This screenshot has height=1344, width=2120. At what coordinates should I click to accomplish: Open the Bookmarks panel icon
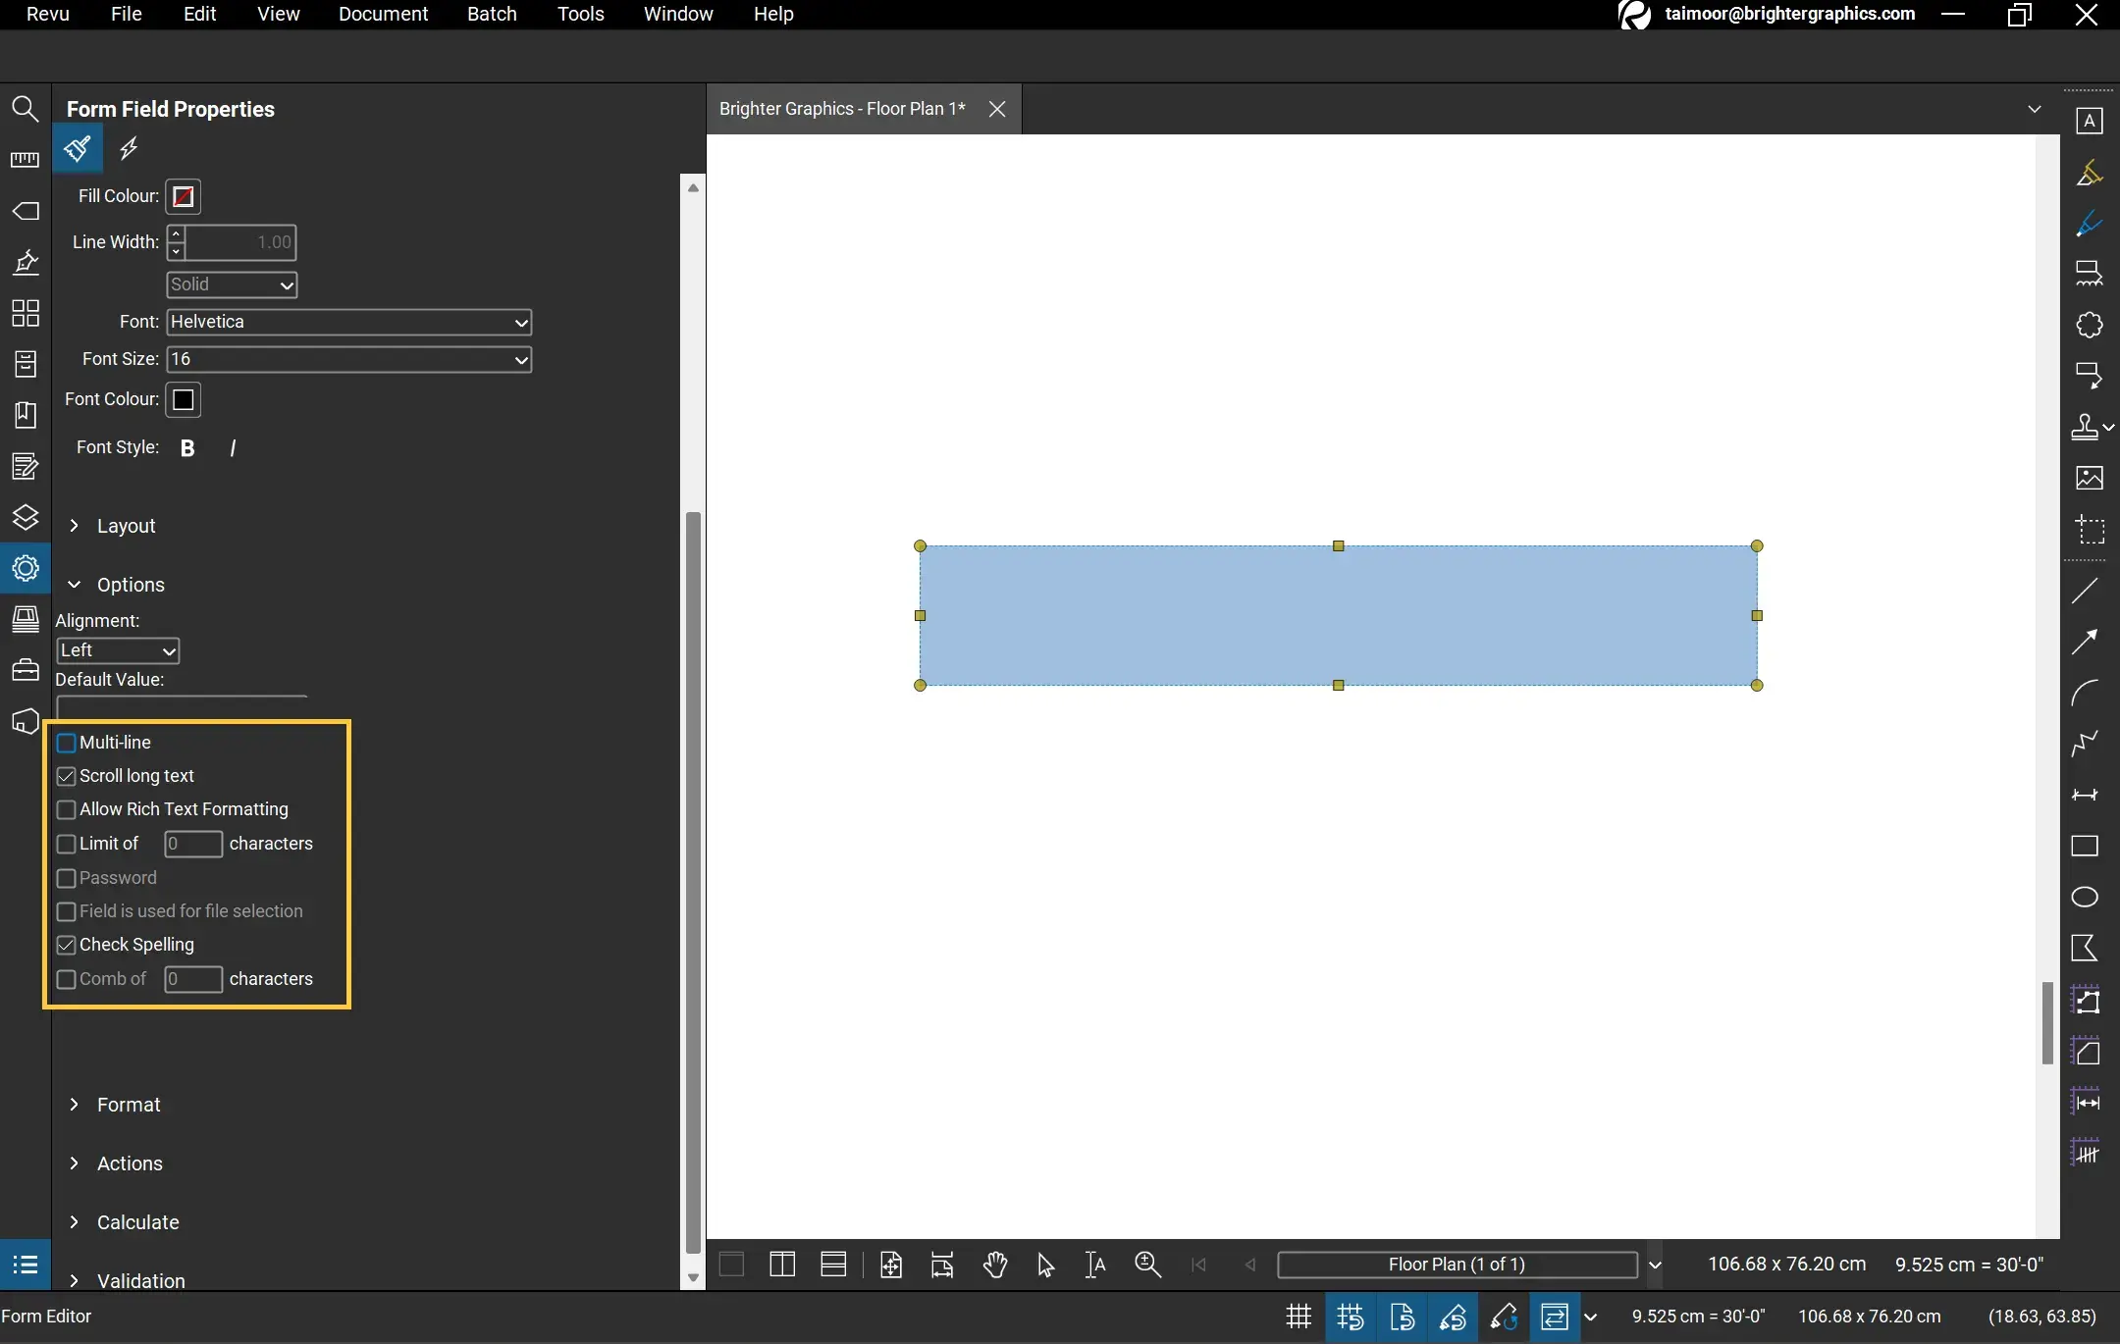tap(25, 415)
